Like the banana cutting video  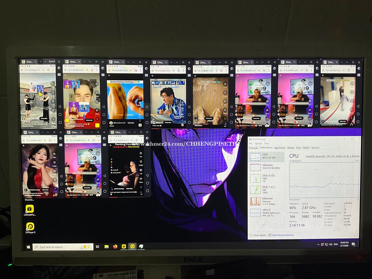pyautogui.click(x=140, y=97)
